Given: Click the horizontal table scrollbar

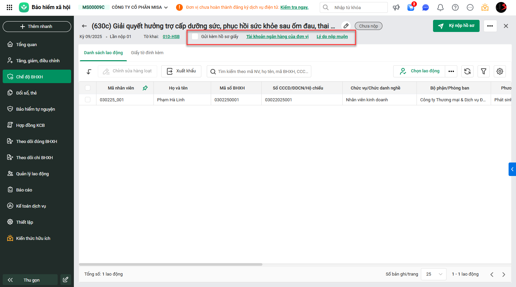Looking at the screenshot, I should pyautogui.click(x=171, y=264).
